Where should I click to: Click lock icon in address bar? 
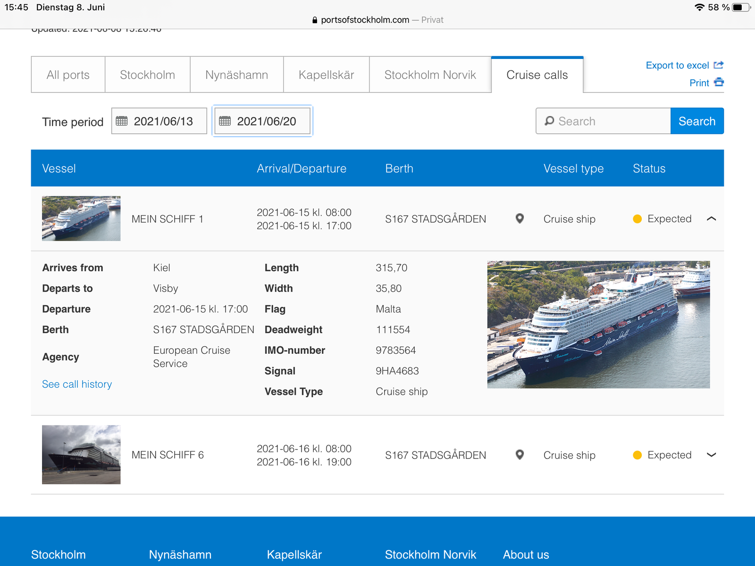point(315,20)
